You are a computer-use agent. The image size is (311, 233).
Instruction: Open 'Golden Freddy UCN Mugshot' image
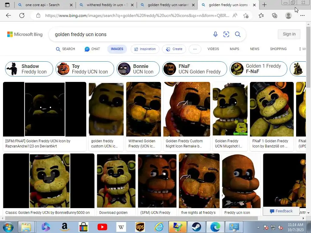(x=230, y=109)
